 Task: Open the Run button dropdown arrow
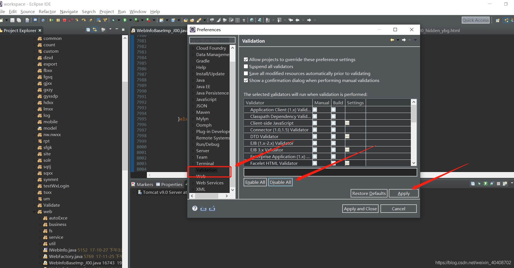[x=130, y=20]
